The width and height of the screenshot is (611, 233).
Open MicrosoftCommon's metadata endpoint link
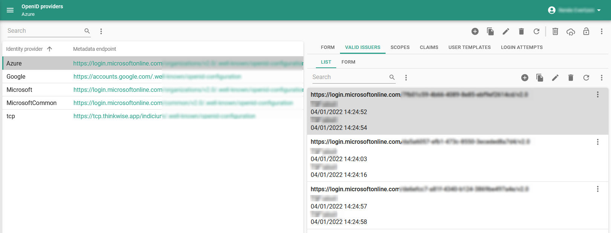pyautogui.click(x=183, y=103)
